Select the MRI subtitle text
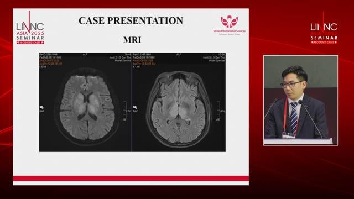This screenshot has height=199, width=354. click(132, 40)
